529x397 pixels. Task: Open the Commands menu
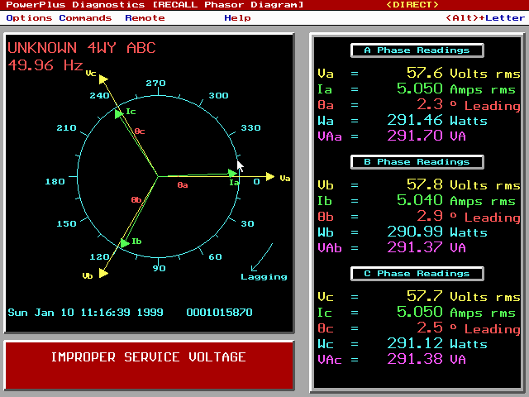click(x=85, y=17)
